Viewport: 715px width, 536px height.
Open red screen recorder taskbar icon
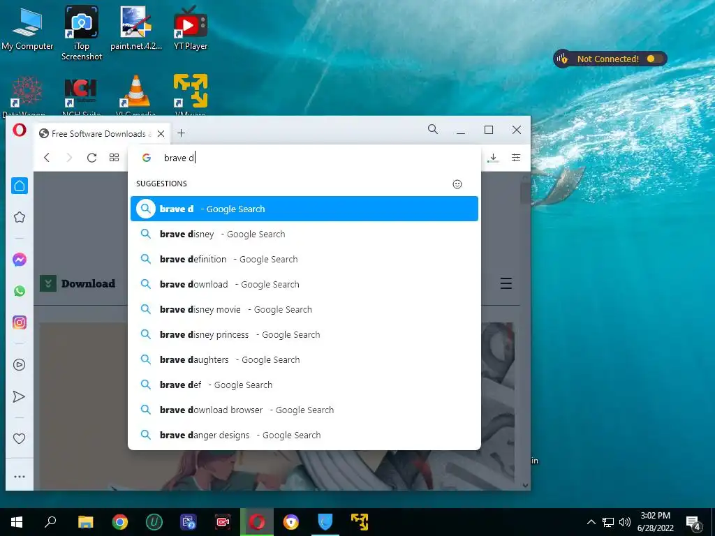point(223,522)
